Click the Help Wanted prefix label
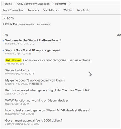Image resolution: width=121 pixels, height=129 pixels. coord(13,60)
